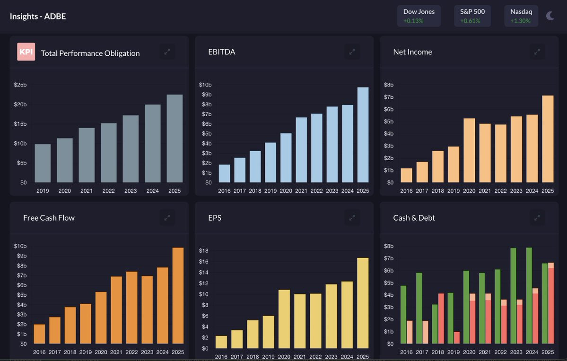
Task: Select the red 2018 debt bar in Cash & Debt
Action: click(x=441, y=319)
